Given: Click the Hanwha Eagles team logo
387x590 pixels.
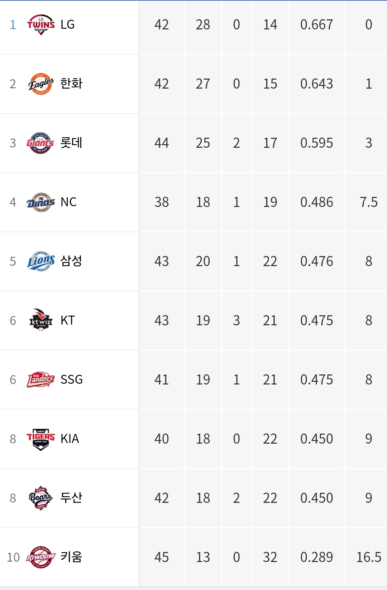Looking at the screenshot, I should point(41,84).
